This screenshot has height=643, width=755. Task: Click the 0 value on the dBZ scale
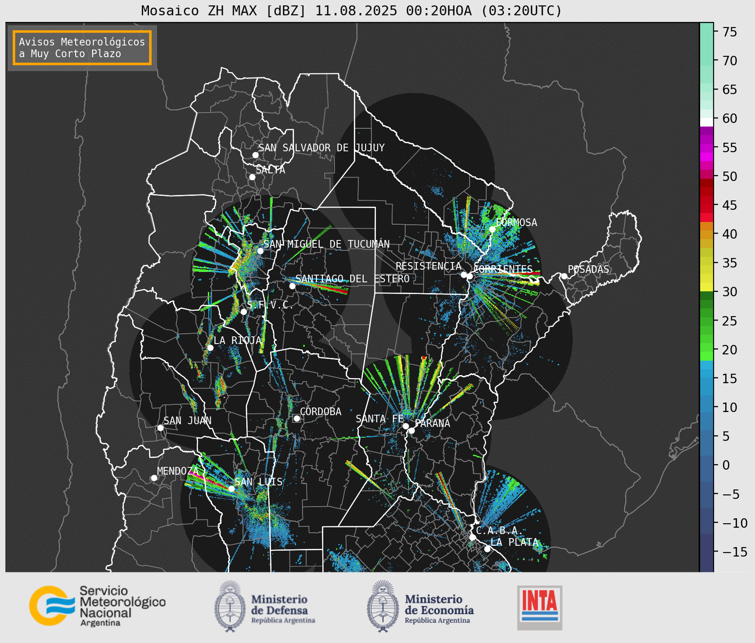(726, 465)
